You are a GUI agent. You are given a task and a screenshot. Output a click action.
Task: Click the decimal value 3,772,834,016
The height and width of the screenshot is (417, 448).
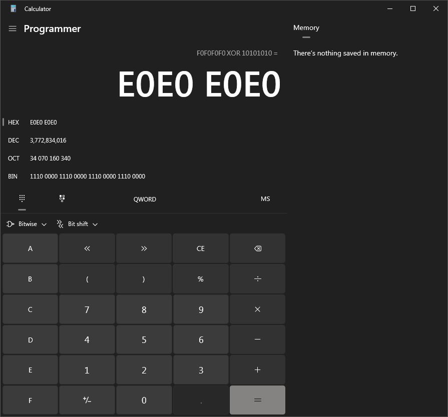pyautogui.click(x=48, y=140)
